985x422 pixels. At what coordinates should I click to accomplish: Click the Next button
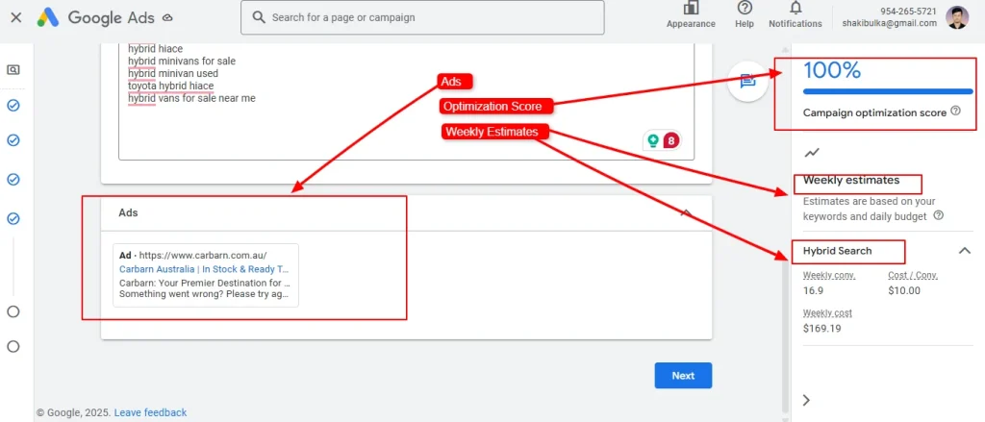(x=683, y=376)
